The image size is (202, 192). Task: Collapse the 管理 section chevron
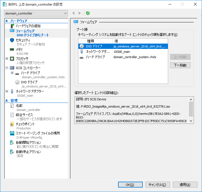(6, 101)
